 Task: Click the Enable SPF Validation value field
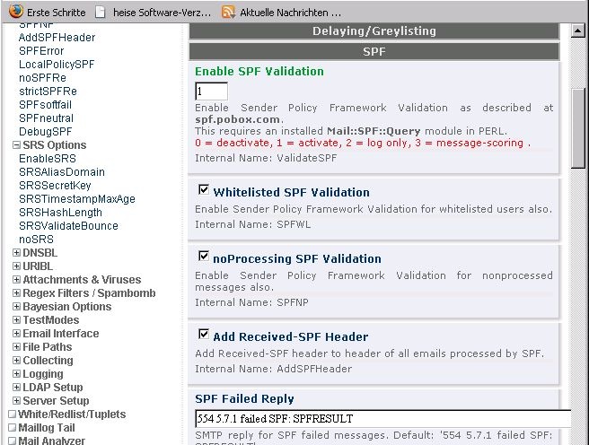(x=211, y=92)
